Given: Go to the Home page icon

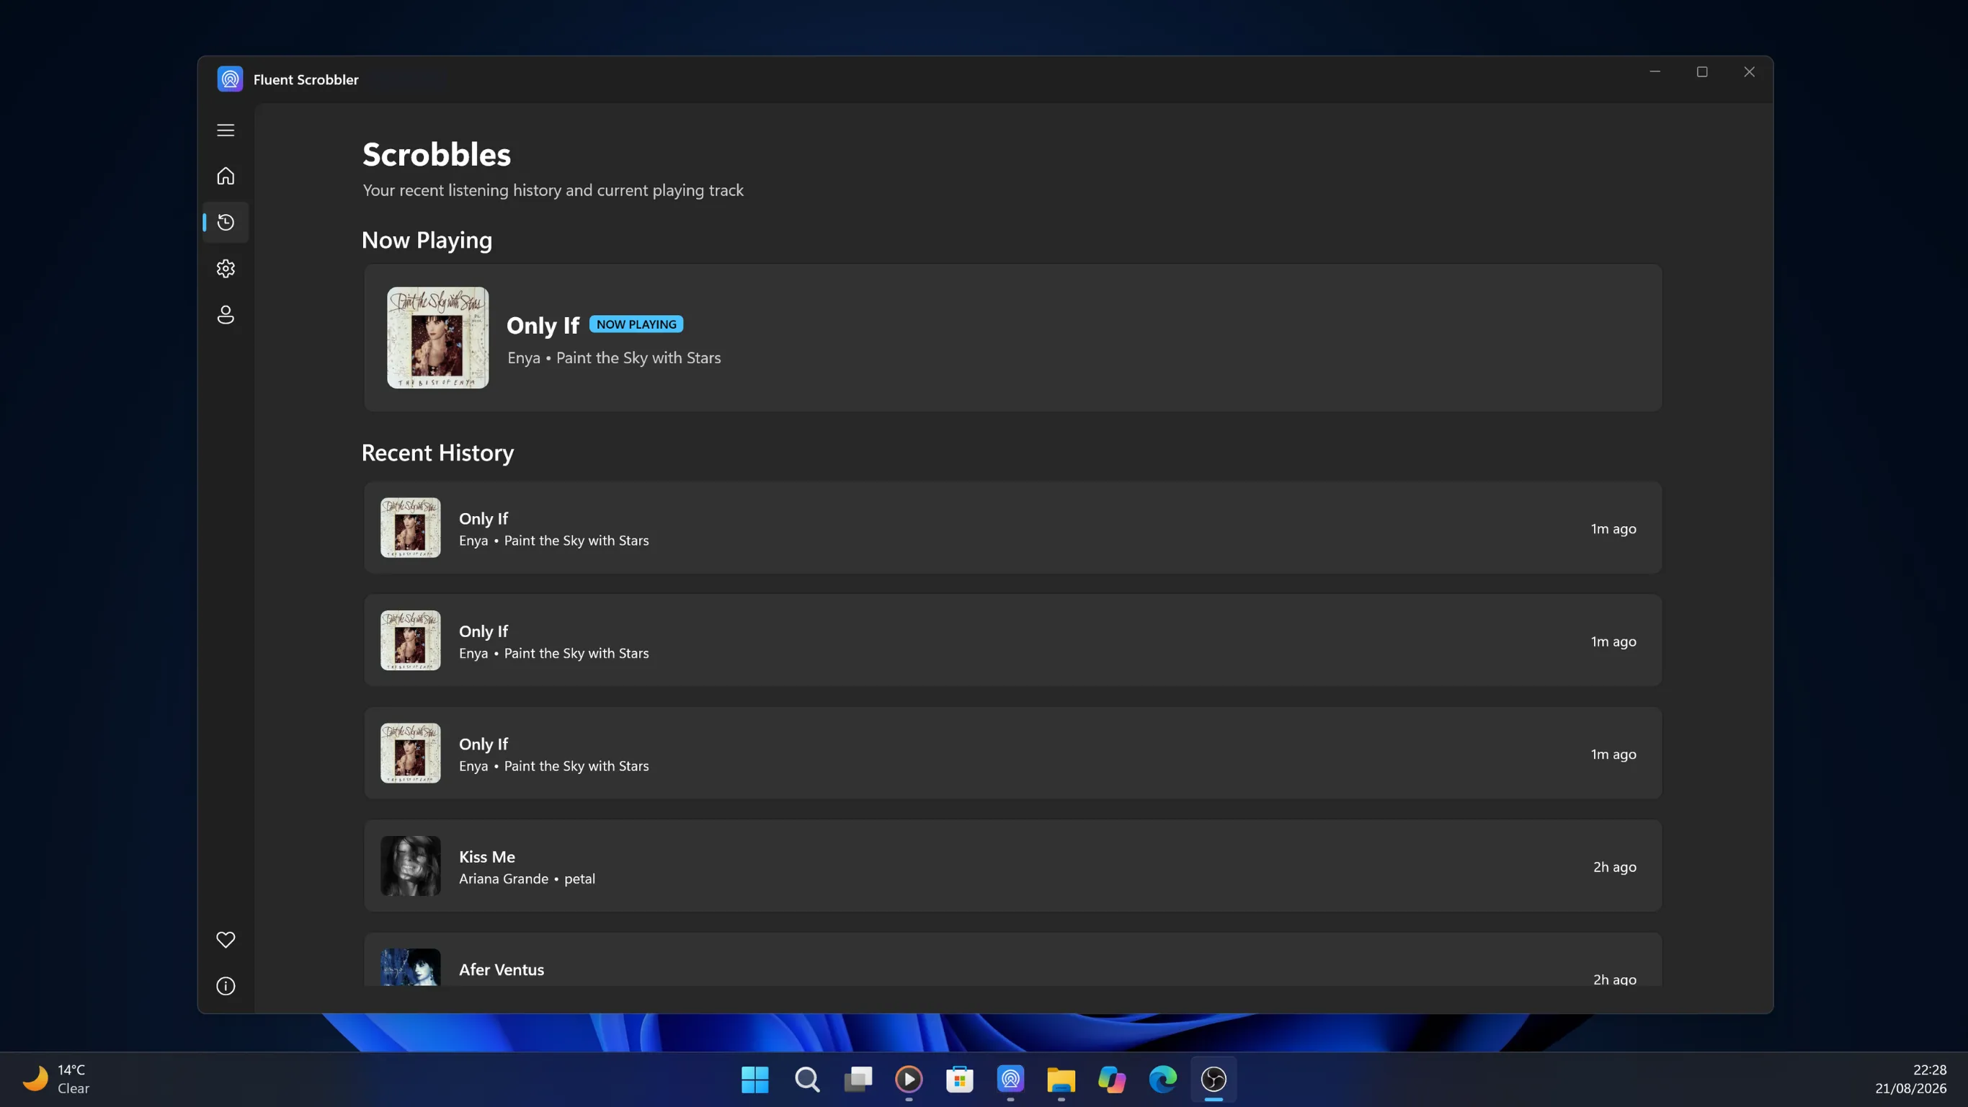Looking at the screenshot, I should click(x=226, y=176).
